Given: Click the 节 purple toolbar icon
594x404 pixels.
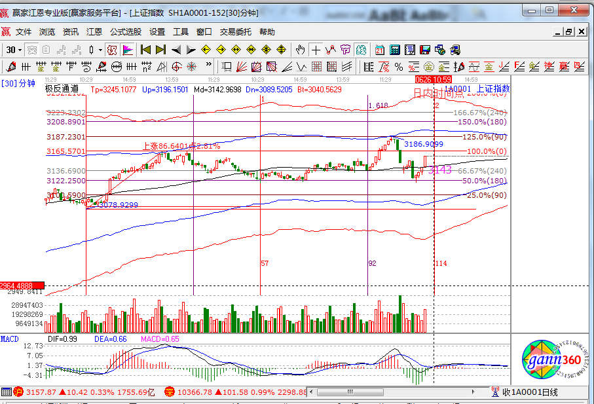Looking at the screenshot, I should pos(346,50).
